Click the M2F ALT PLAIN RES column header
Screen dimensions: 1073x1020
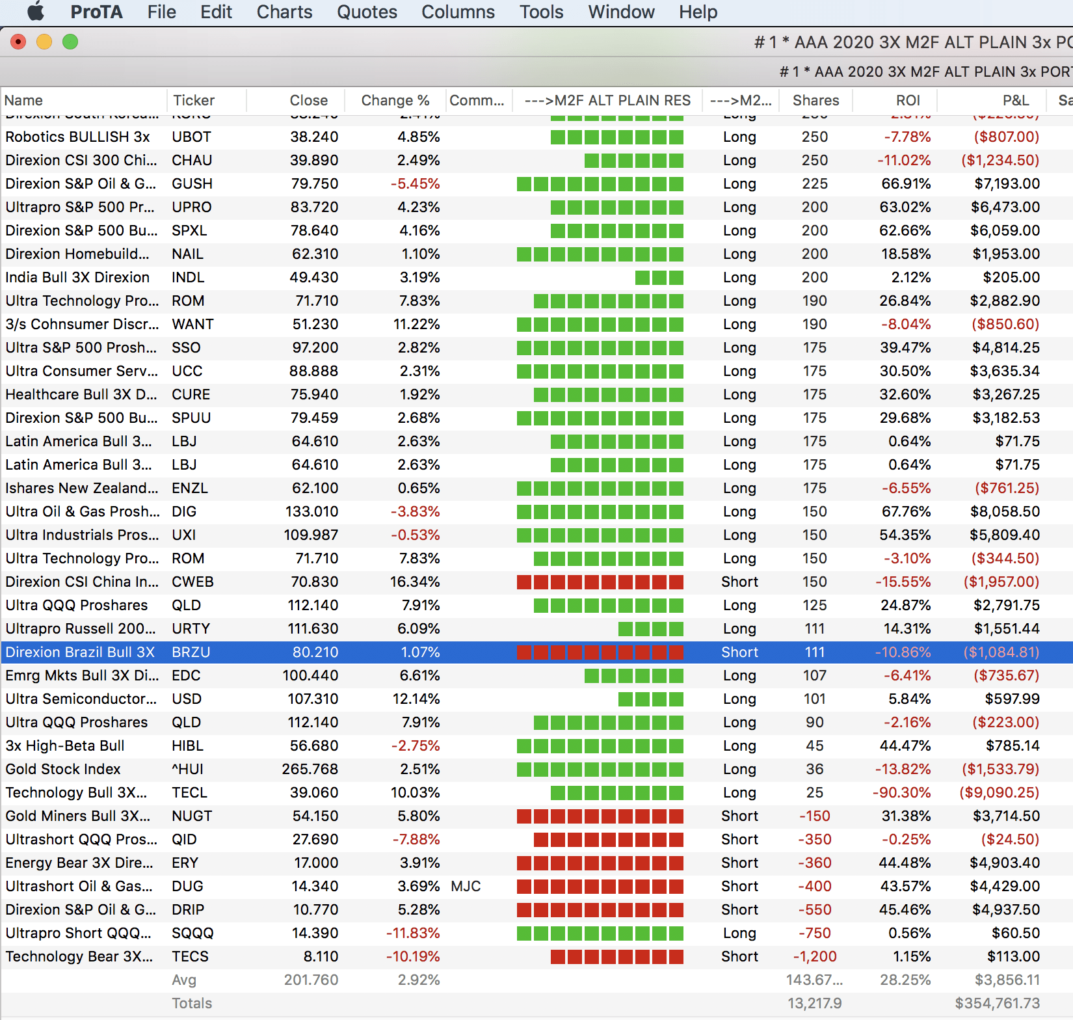pos(607,100)
